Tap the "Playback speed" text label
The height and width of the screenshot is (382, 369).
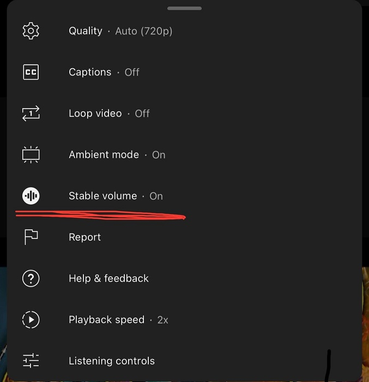tap(106, 320)
